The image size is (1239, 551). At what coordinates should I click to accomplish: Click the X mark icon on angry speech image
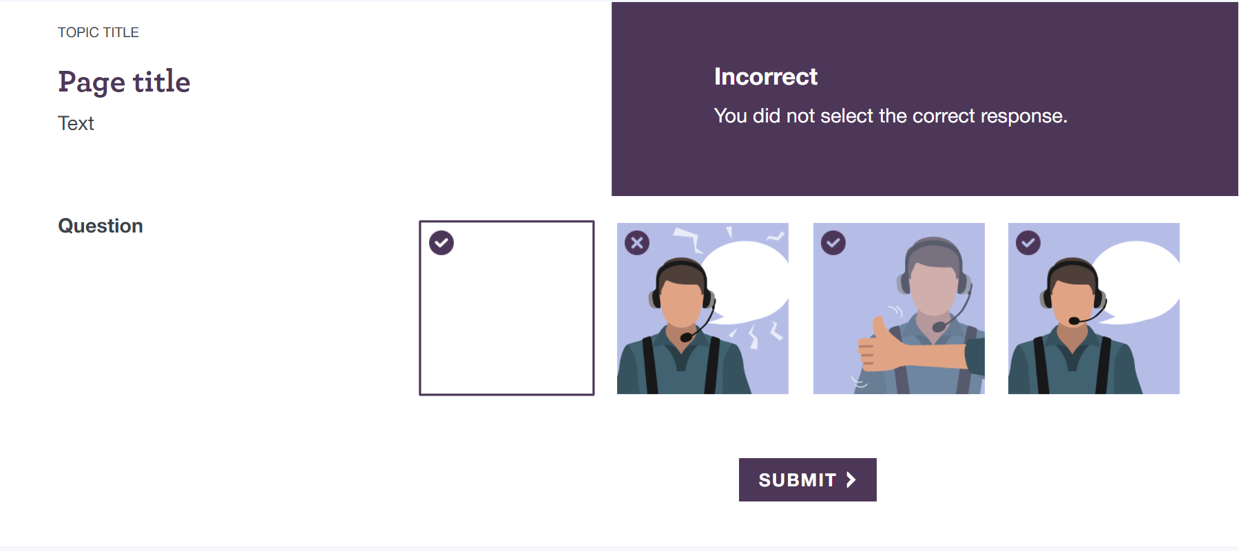point(637,243)
